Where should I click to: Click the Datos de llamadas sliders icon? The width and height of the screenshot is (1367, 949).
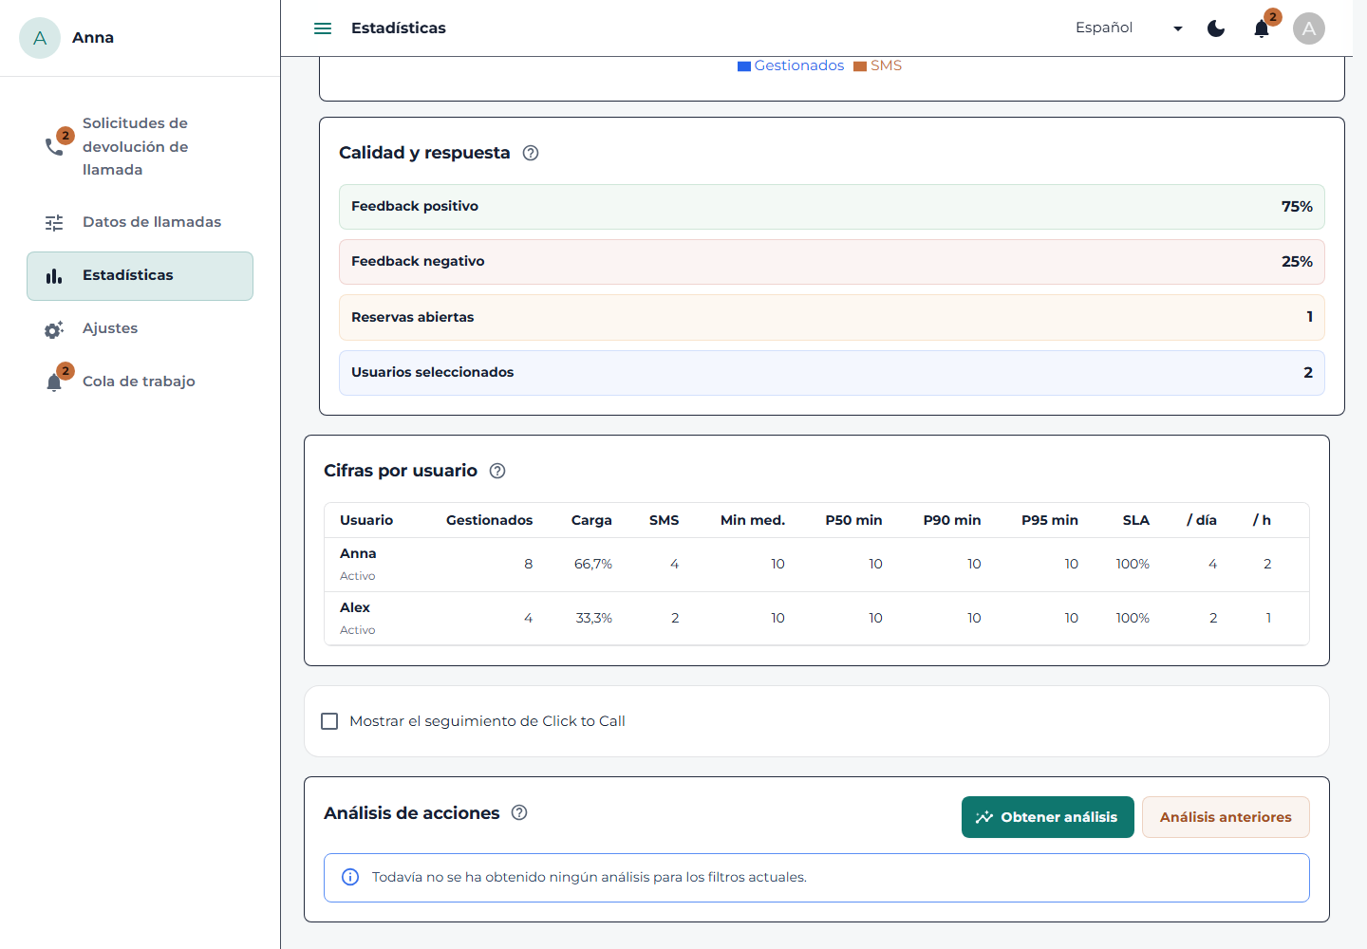click(x=54, y=222)
